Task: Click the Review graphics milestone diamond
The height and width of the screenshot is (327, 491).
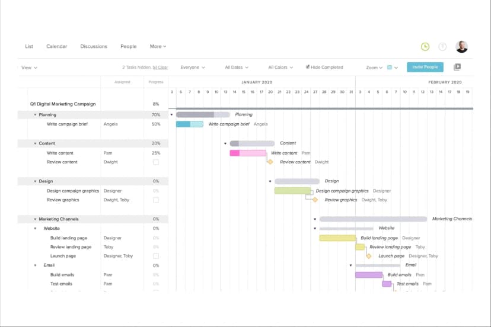Action: click(x=315, y=200)
